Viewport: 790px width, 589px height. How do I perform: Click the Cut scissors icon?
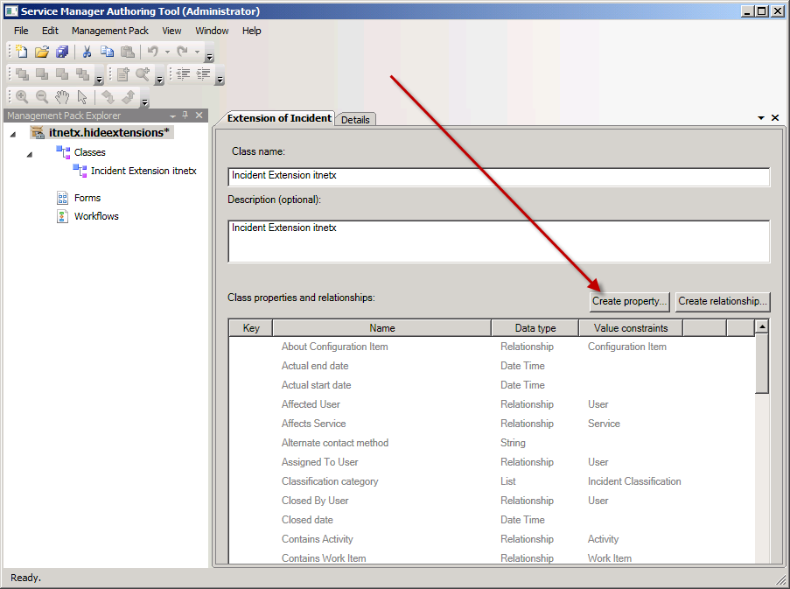tap(87, 53)
